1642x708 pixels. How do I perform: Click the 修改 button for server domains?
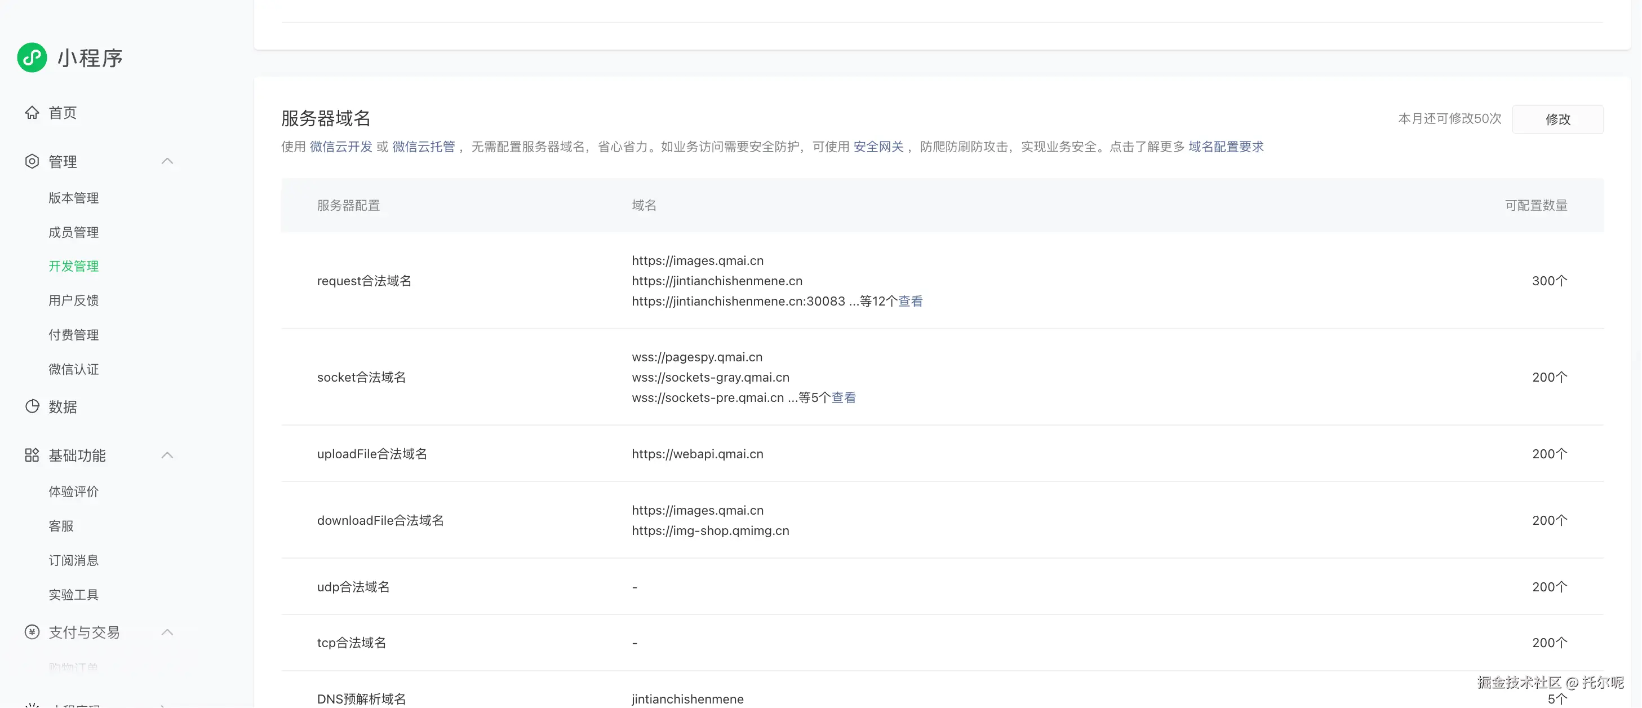[x=1557, y=120]
